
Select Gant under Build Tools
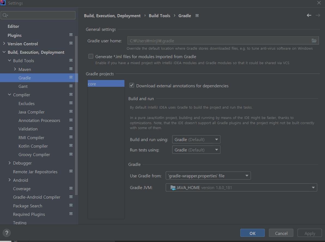pos(23,86)
